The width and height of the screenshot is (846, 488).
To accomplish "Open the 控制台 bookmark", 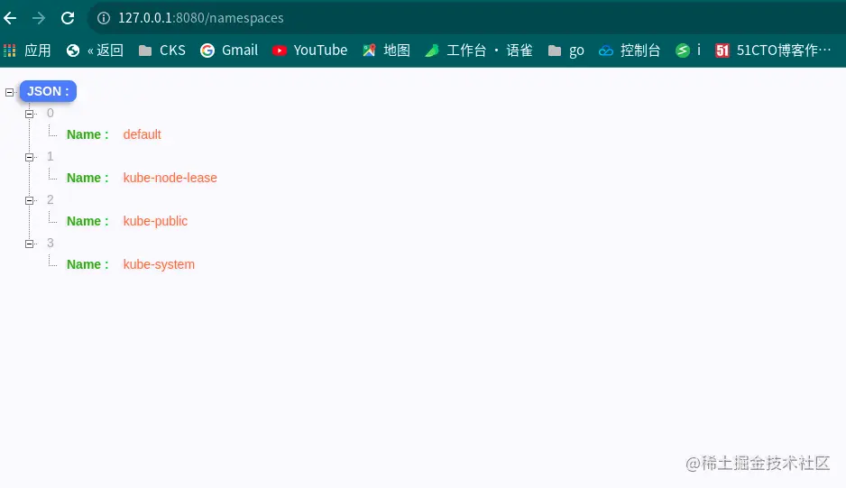I will tap(630, 51).
